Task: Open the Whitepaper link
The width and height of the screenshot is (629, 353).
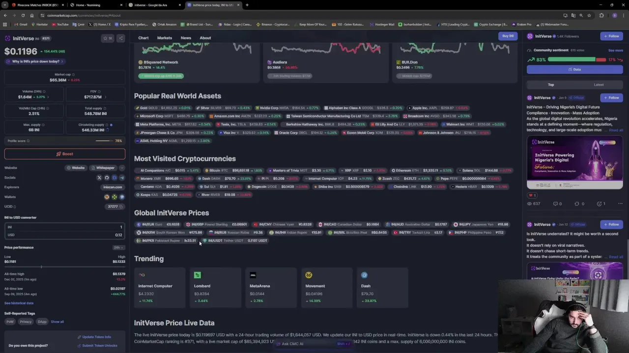Action: point(103,168)
